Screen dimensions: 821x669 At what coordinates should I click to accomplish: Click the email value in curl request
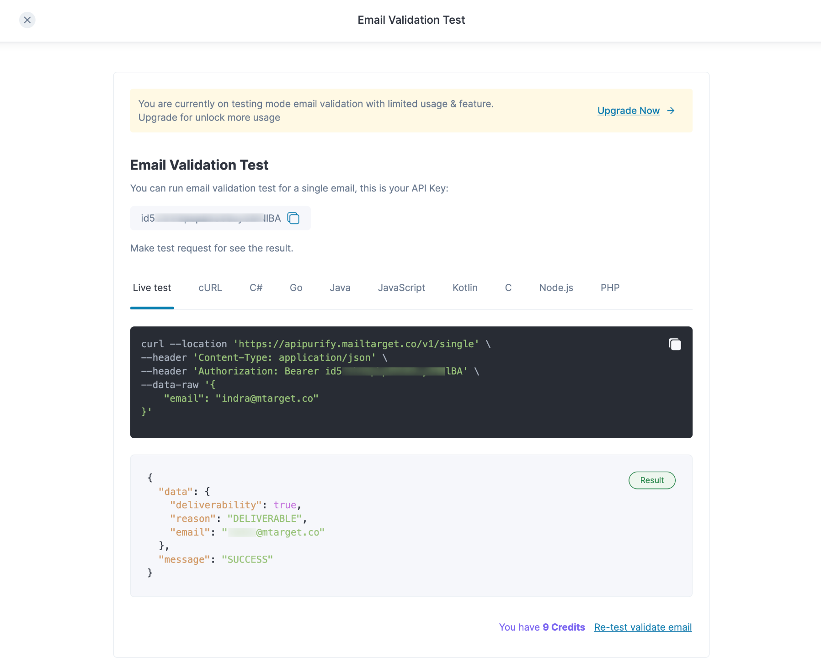point(267,398)
